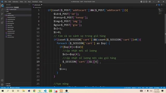Open the Terminal menu
This screenshot has width=166, height=93.
click(35, 2)
